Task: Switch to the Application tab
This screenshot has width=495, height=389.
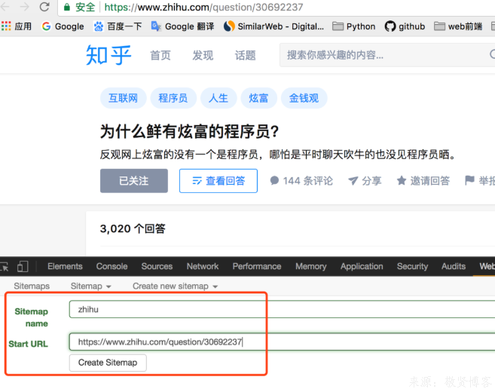Action: click(x=362, y=266)
